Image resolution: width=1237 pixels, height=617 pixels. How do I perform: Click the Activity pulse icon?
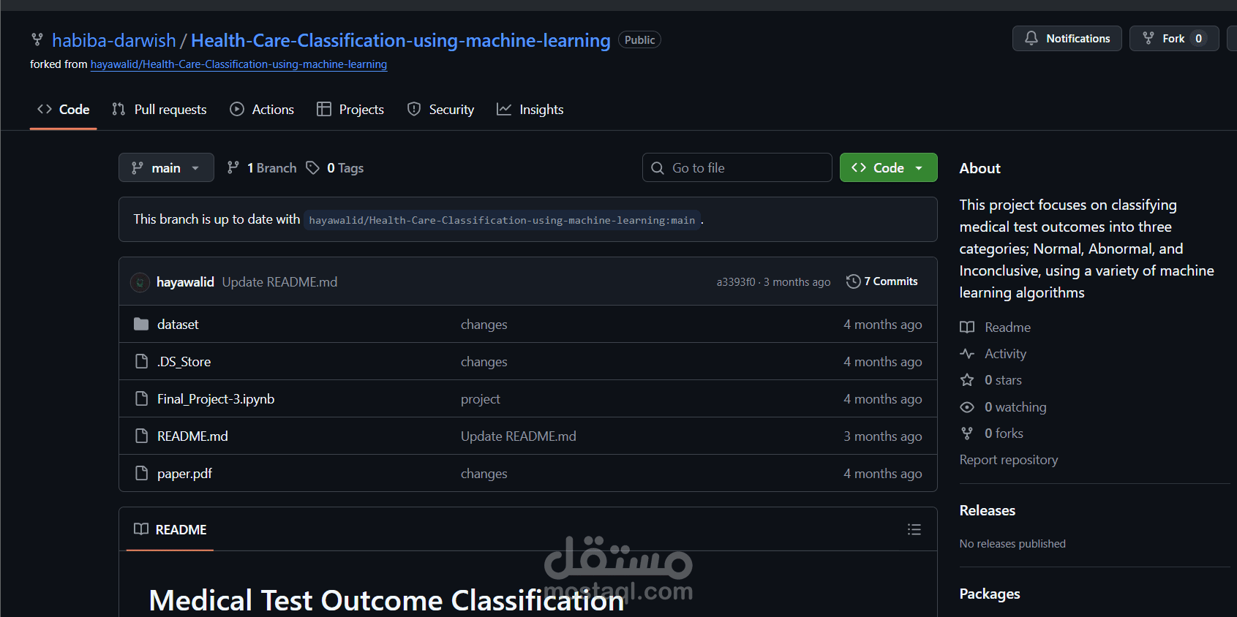point(967,354)
